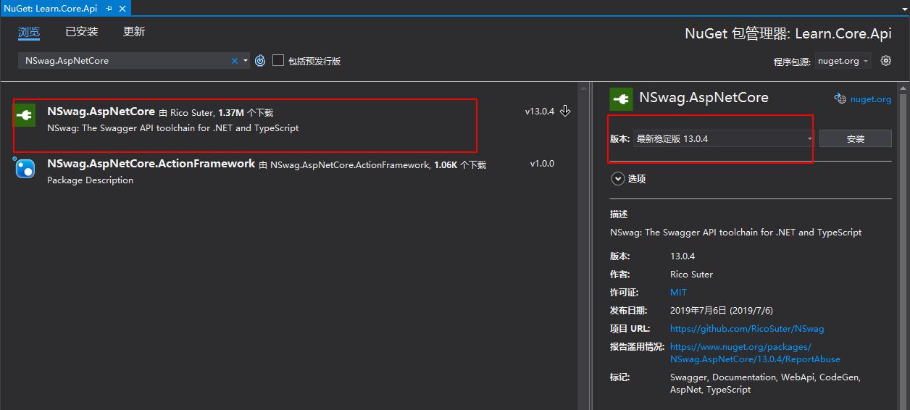Click the details pane scroll up arrow
The image size is (910, 410).
click(902, 88)
